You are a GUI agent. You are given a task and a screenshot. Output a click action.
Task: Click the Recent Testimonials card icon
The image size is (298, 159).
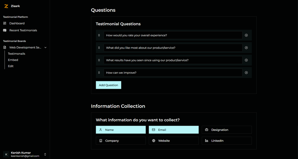(x=4, y=30)
